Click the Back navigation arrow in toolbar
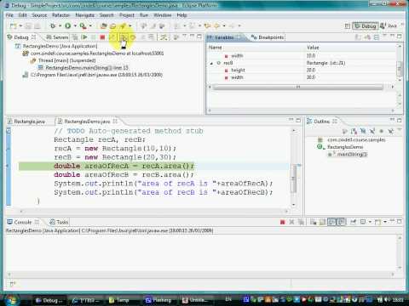Screen dimensions: 409x306 tap(216, 26)
